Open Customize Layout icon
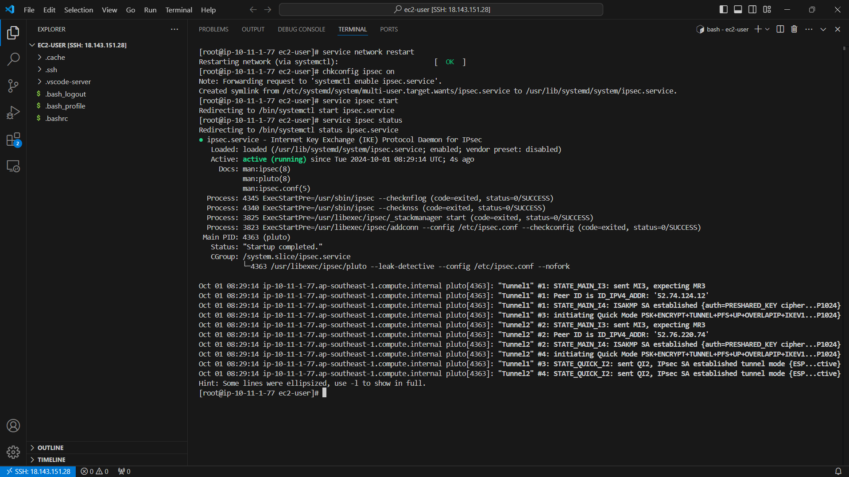 (767, 9)
